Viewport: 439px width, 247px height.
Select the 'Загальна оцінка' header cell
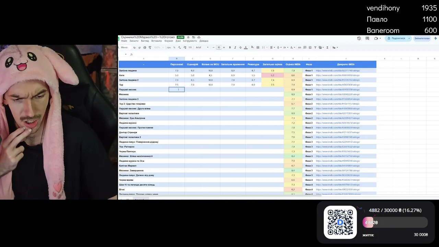272,64
